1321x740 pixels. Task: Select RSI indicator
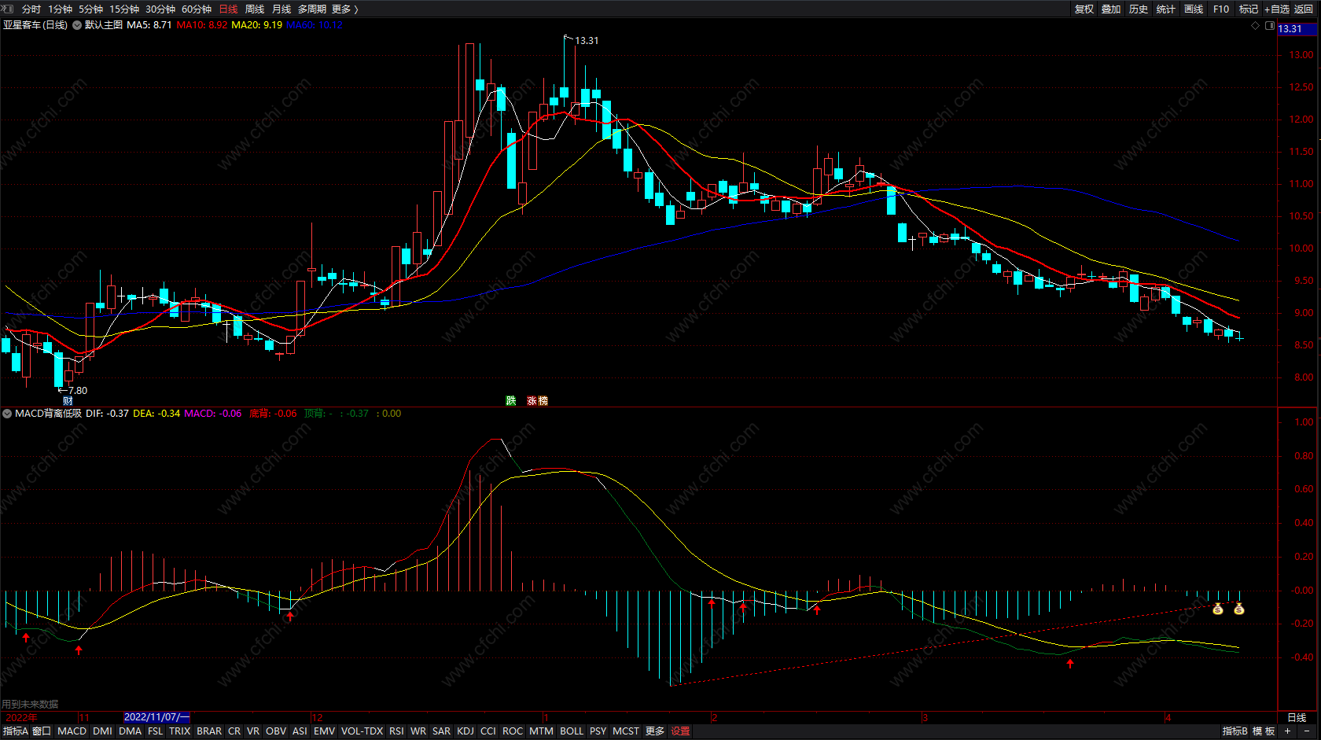pyautogui.click(x=396, y=731)
